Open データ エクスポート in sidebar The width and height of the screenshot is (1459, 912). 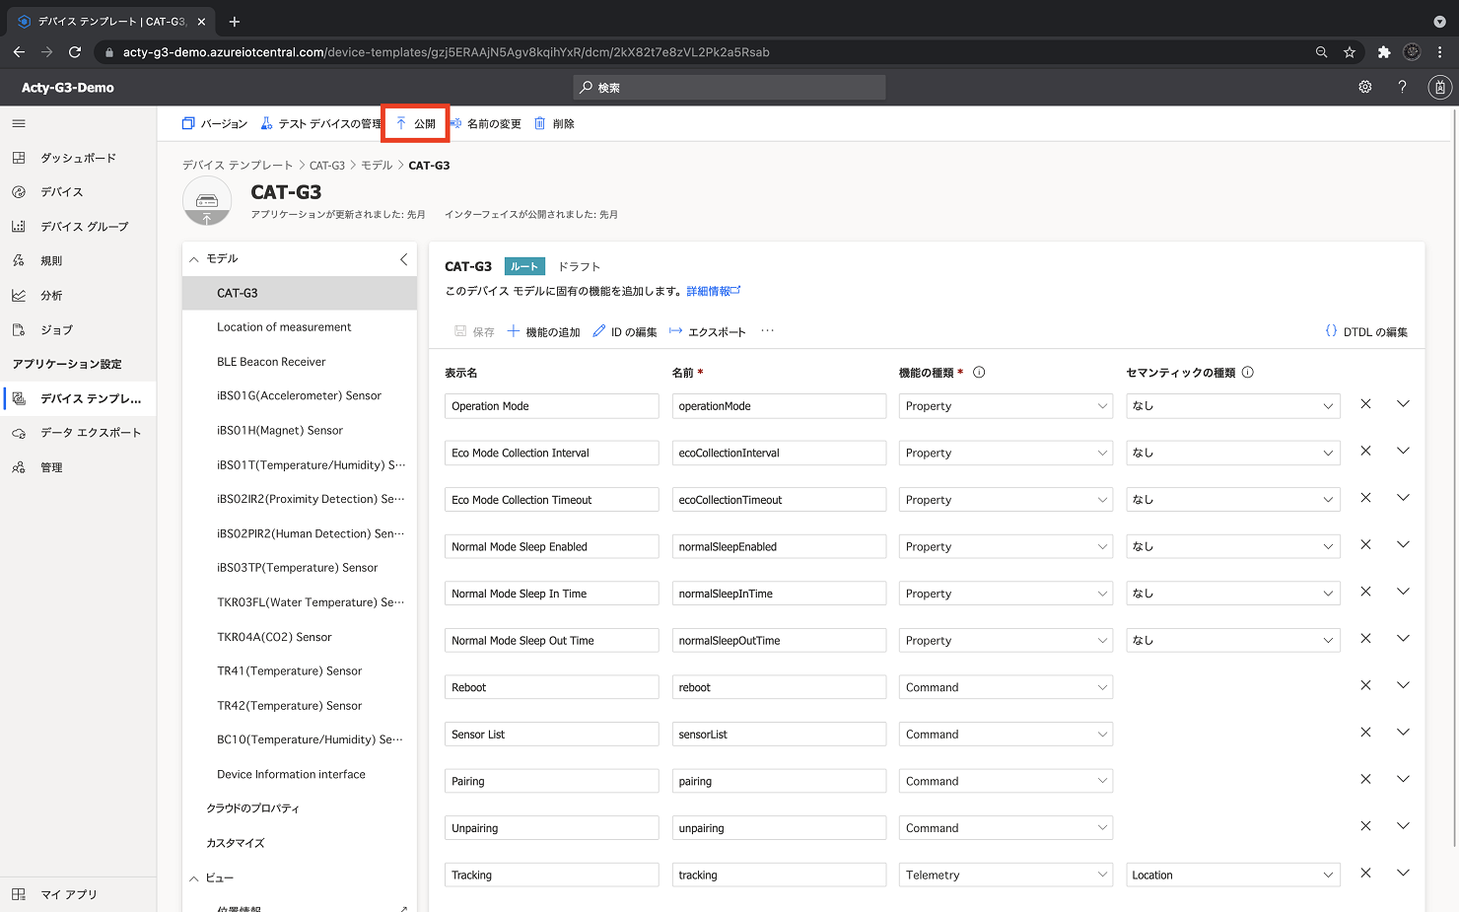tap(78, 433)
